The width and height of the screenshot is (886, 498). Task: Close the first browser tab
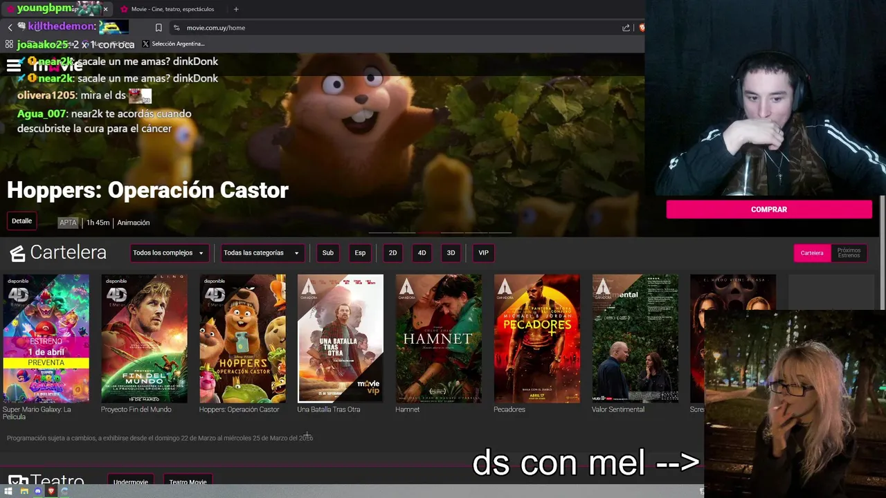point(105,9)
